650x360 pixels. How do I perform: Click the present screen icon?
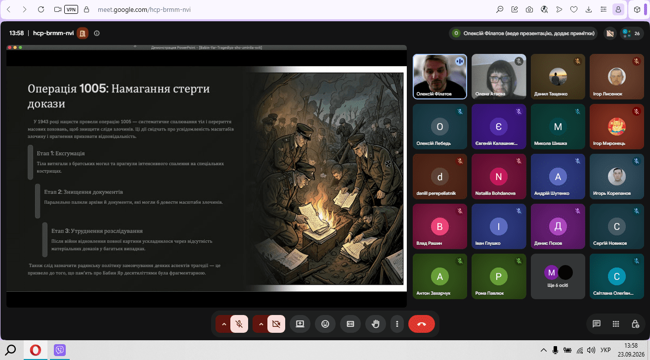[300, 324]
